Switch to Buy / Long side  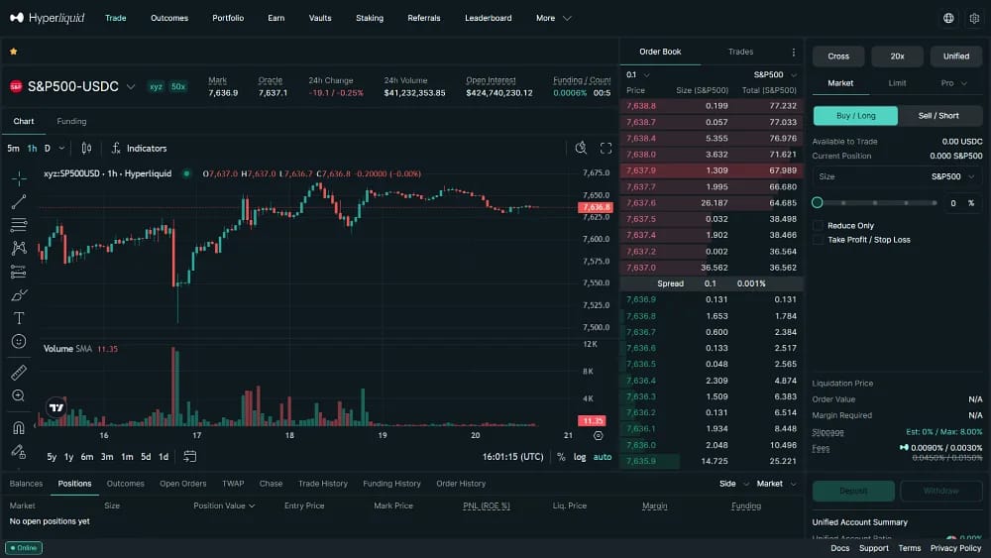point(855,116)
